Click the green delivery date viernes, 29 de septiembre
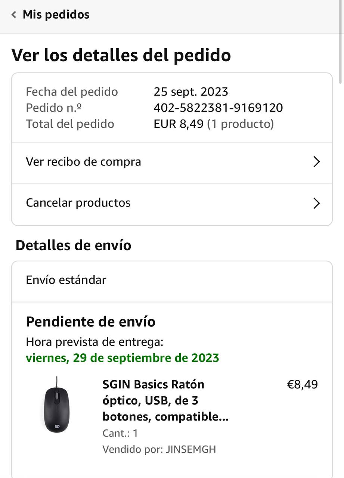This screenshot has width=344, height=478. point(122,358)
